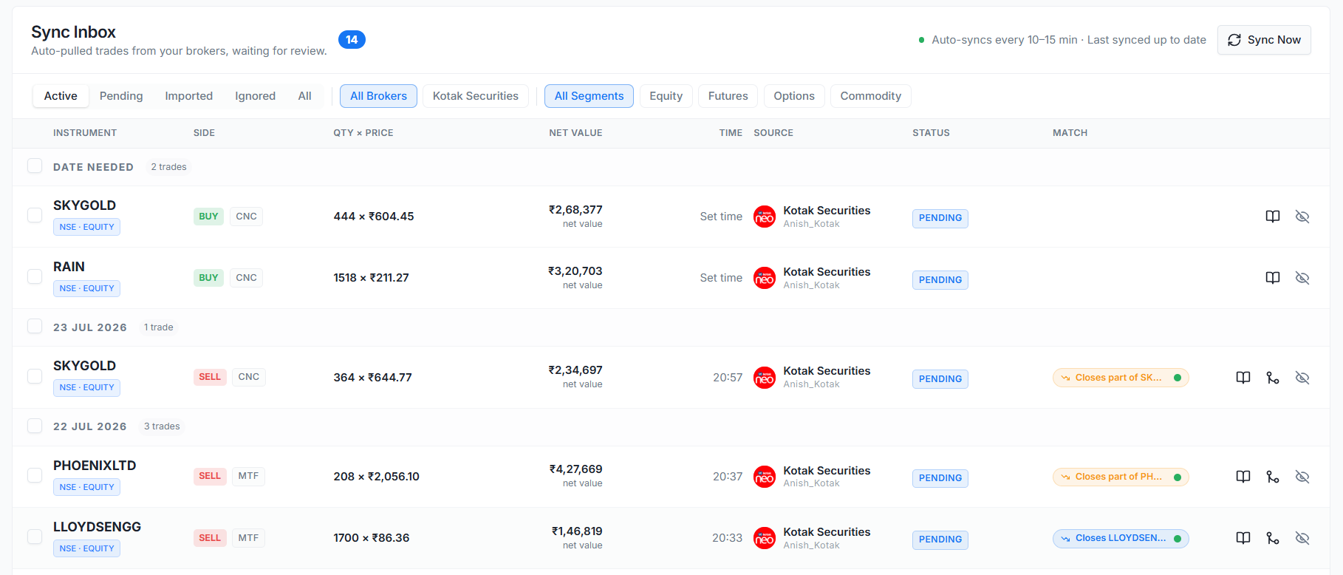
Task: Open journal book icon for RAIN row
Action: tap(1273, 278)
